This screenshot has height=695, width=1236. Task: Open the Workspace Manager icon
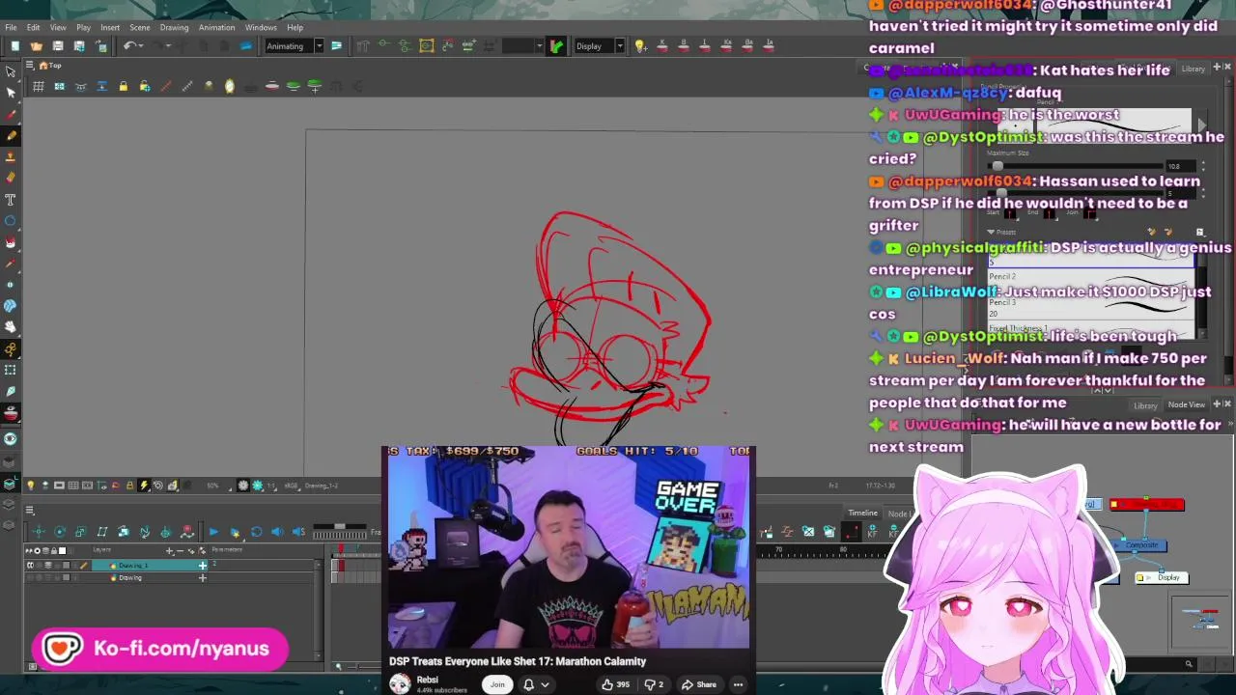tap(336, 46)
